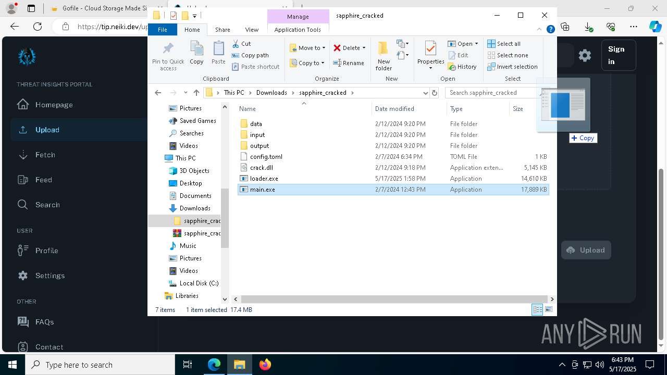The image size is (667, 375).
Task: Click the Downloads breadcrumb in address bar
Action: [x=271, y=93]
